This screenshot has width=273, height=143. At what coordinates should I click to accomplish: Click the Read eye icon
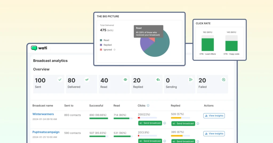coord(125,79)
